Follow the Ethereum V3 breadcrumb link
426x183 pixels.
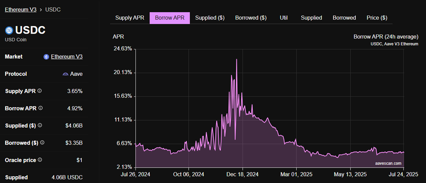(x=21, y=10)
